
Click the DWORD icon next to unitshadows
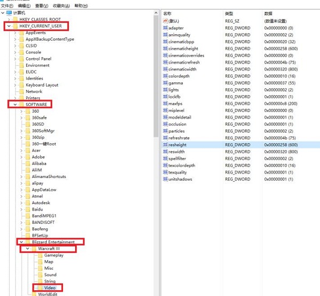165,179
